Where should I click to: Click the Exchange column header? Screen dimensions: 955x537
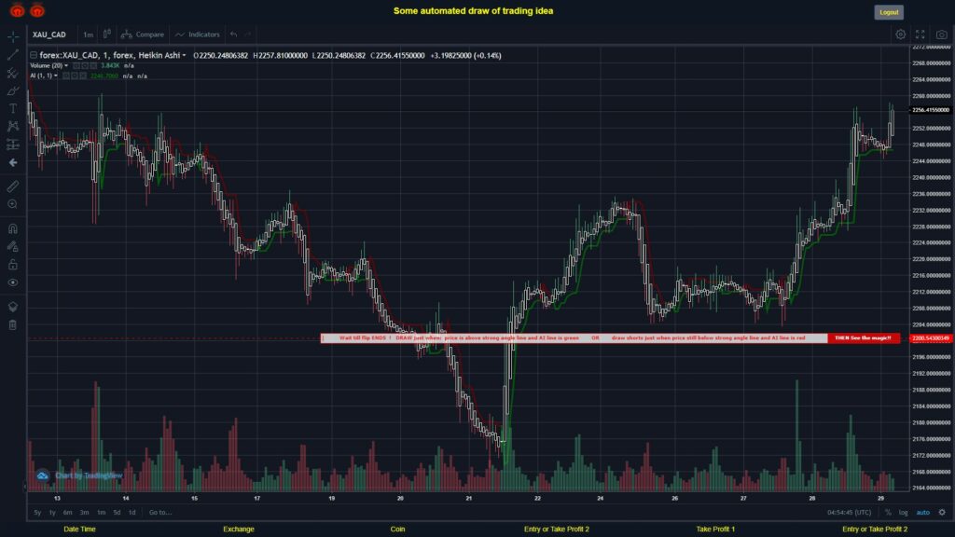pyautogui.click(x=238, y=530)
